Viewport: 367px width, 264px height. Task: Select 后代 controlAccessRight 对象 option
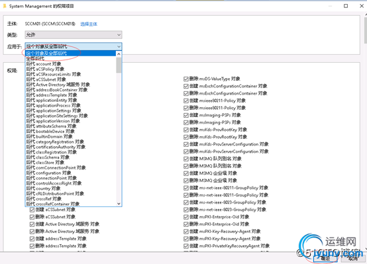(70, 183)
